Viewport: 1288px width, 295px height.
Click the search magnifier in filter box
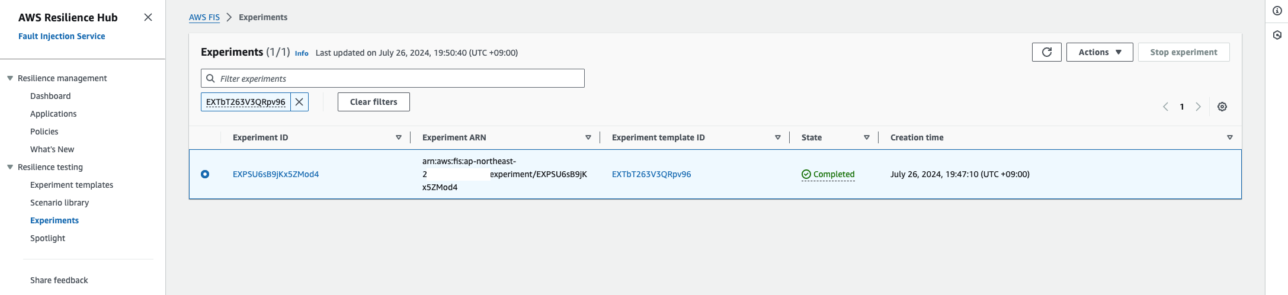pyautogui.click(x=210, y=78)
